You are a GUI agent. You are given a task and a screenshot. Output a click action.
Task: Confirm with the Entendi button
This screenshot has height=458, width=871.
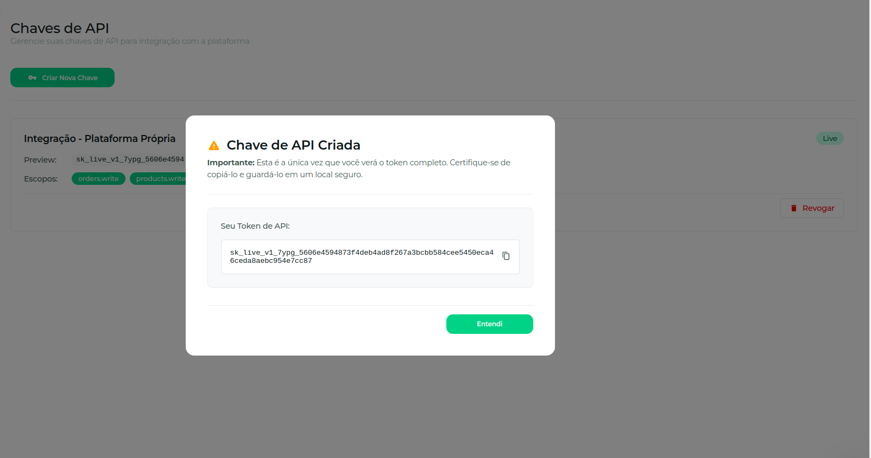pos(489,324)
